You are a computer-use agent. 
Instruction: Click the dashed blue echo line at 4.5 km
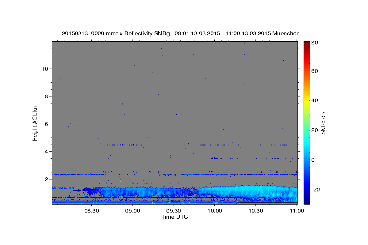(197, 145)
